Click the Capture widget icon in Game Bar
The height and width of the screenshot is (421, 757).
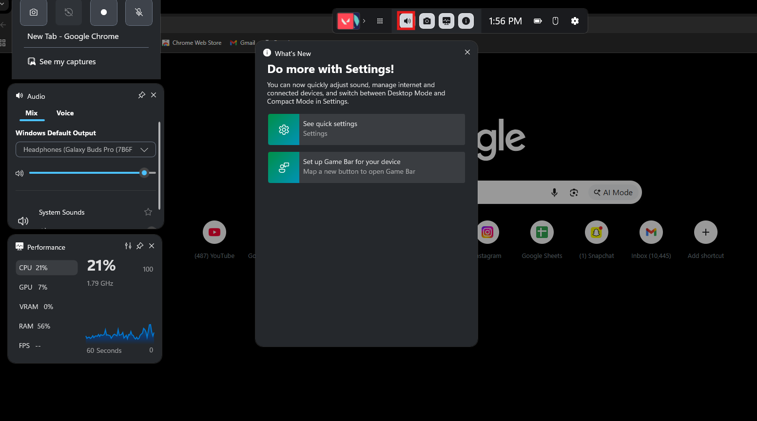(x=427, y=21)
